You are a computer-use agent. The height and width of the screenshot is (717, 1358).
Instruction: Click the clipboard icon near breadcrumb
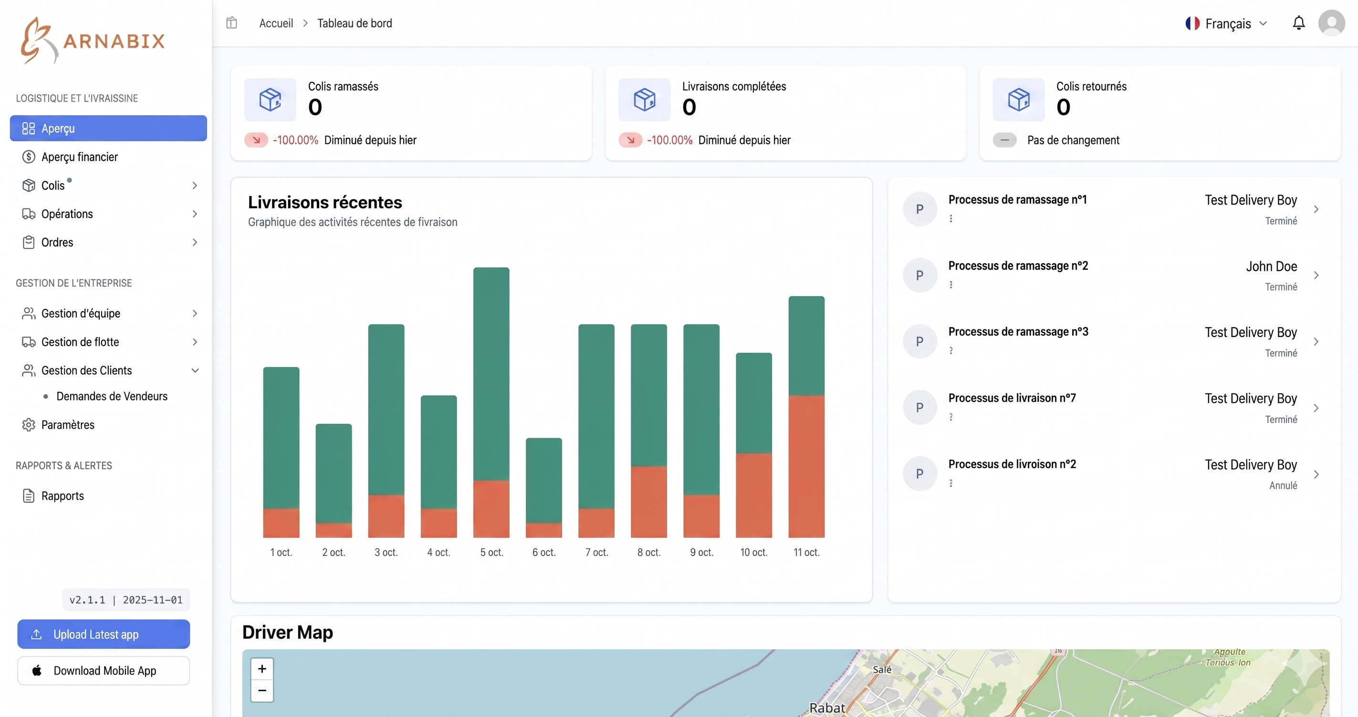click(231, 23)
